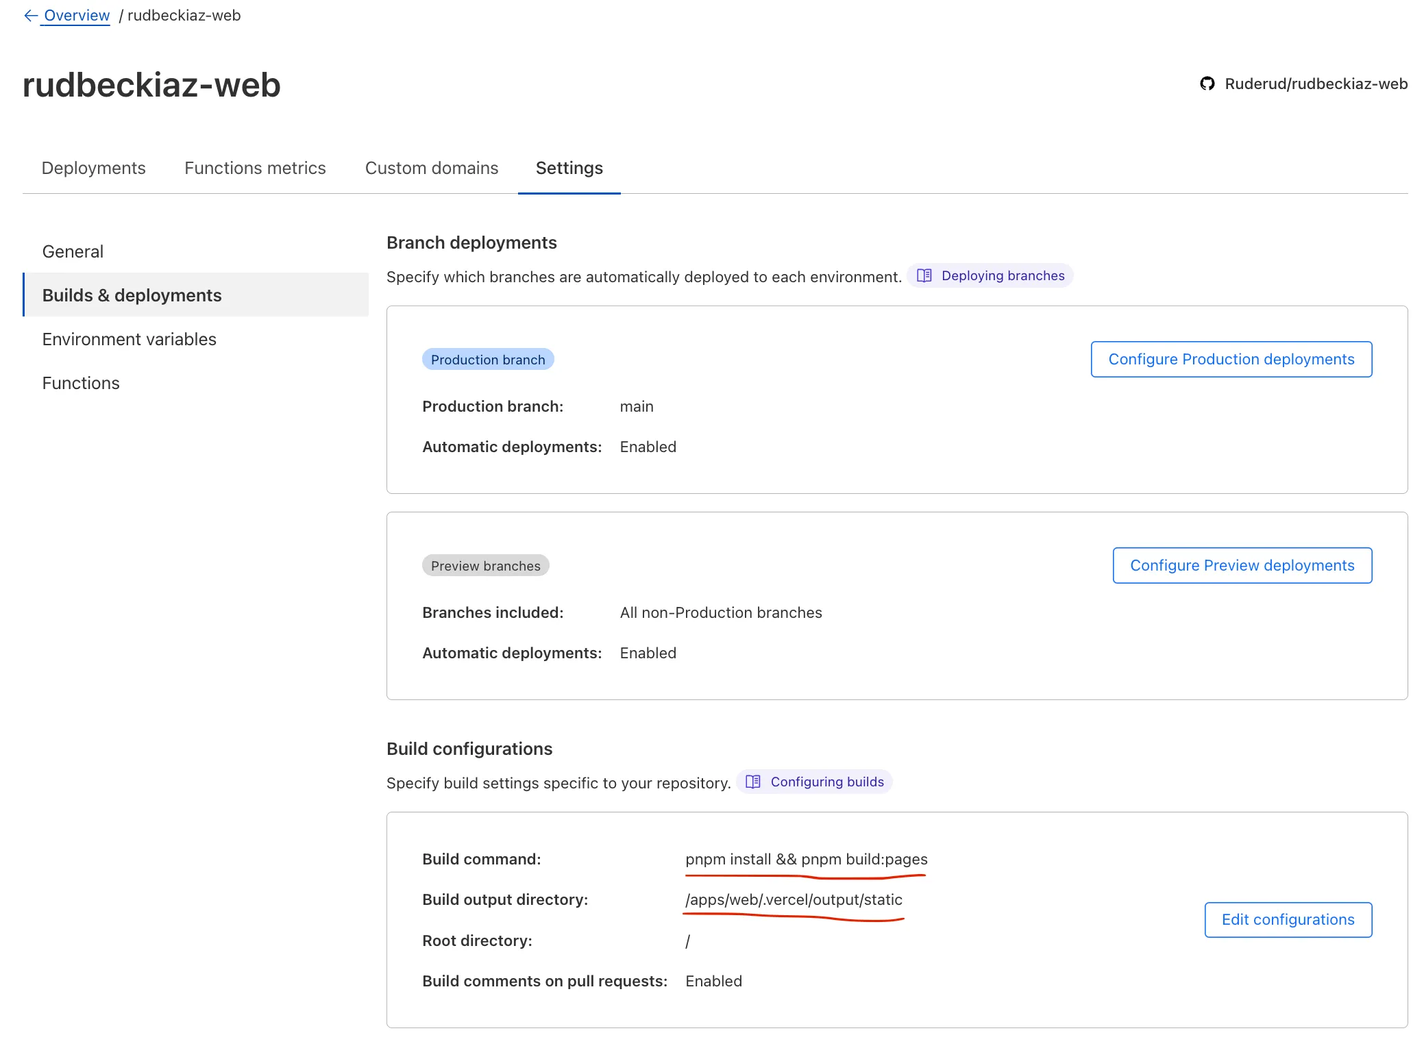This screenshot has width=1424, height=1059.
Task: Click the Root directory value '/'
Action: [688, 940]
